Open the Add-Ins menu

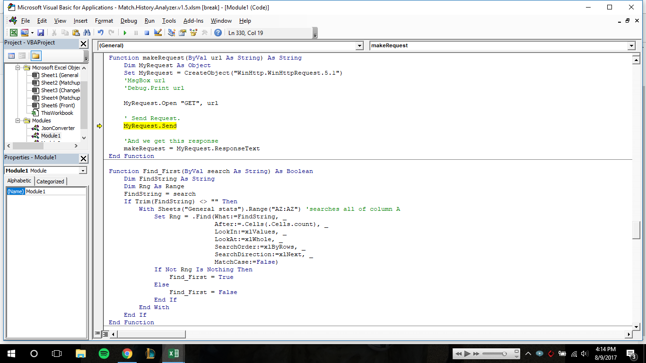[193, 21]
